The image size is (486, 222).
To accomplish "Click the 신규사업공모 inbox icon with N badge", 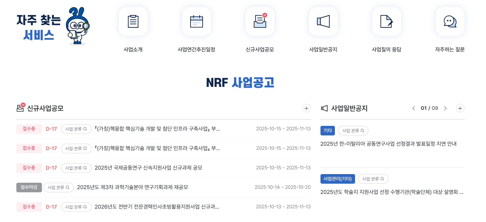I will point(260,21).
